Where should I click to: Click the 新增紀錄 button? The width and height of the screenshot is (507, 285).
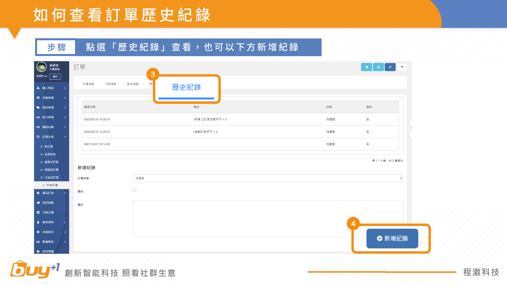coord(392,239)
